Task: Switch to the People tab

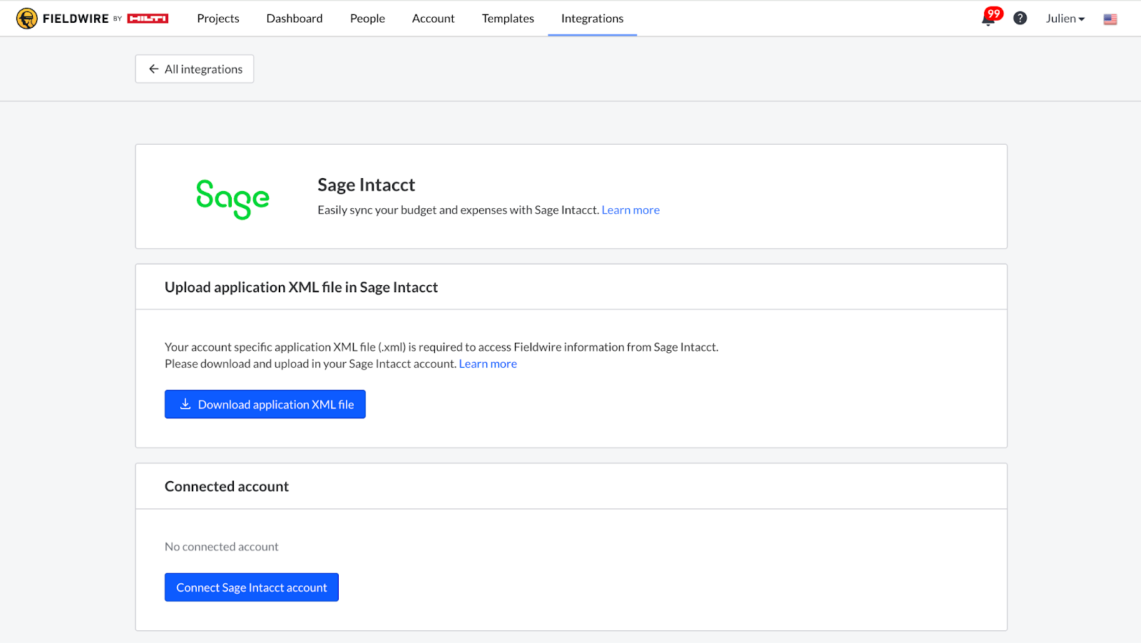Action: click(x=367, y=19)
